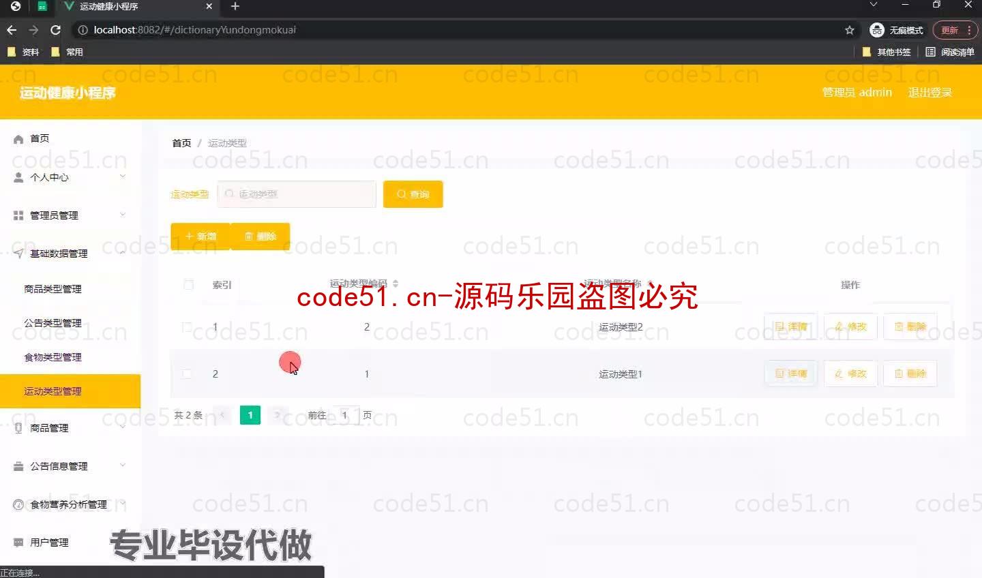The image size is (982, 578).
Task: Click the 商品管理 sidebar icon
Action: click(18, 428)
